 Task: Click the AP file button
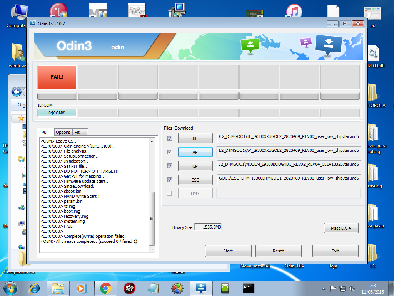click(195, 152)
